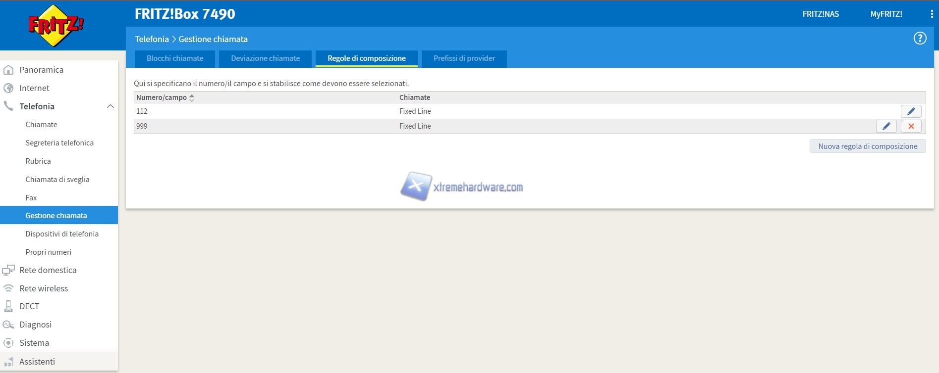Screen dimensions: 939x373
Task: Click Nuova regola di composizione button
Action: pos(867,146)
